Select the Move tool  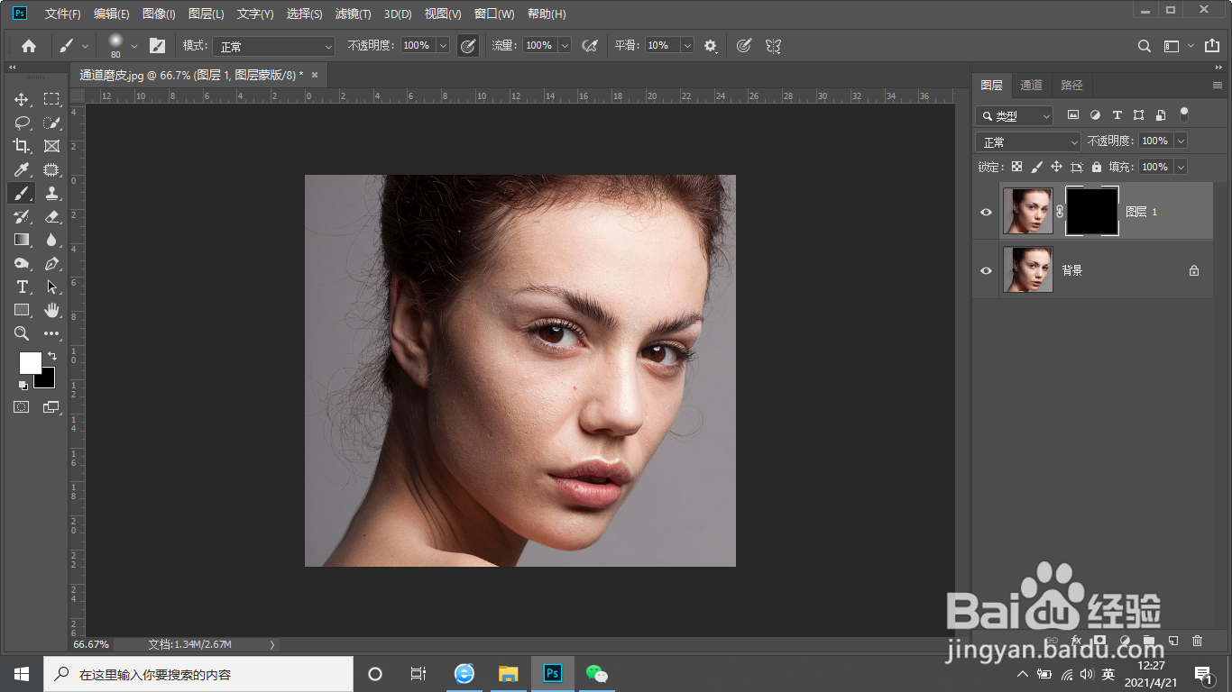(22, 99)
